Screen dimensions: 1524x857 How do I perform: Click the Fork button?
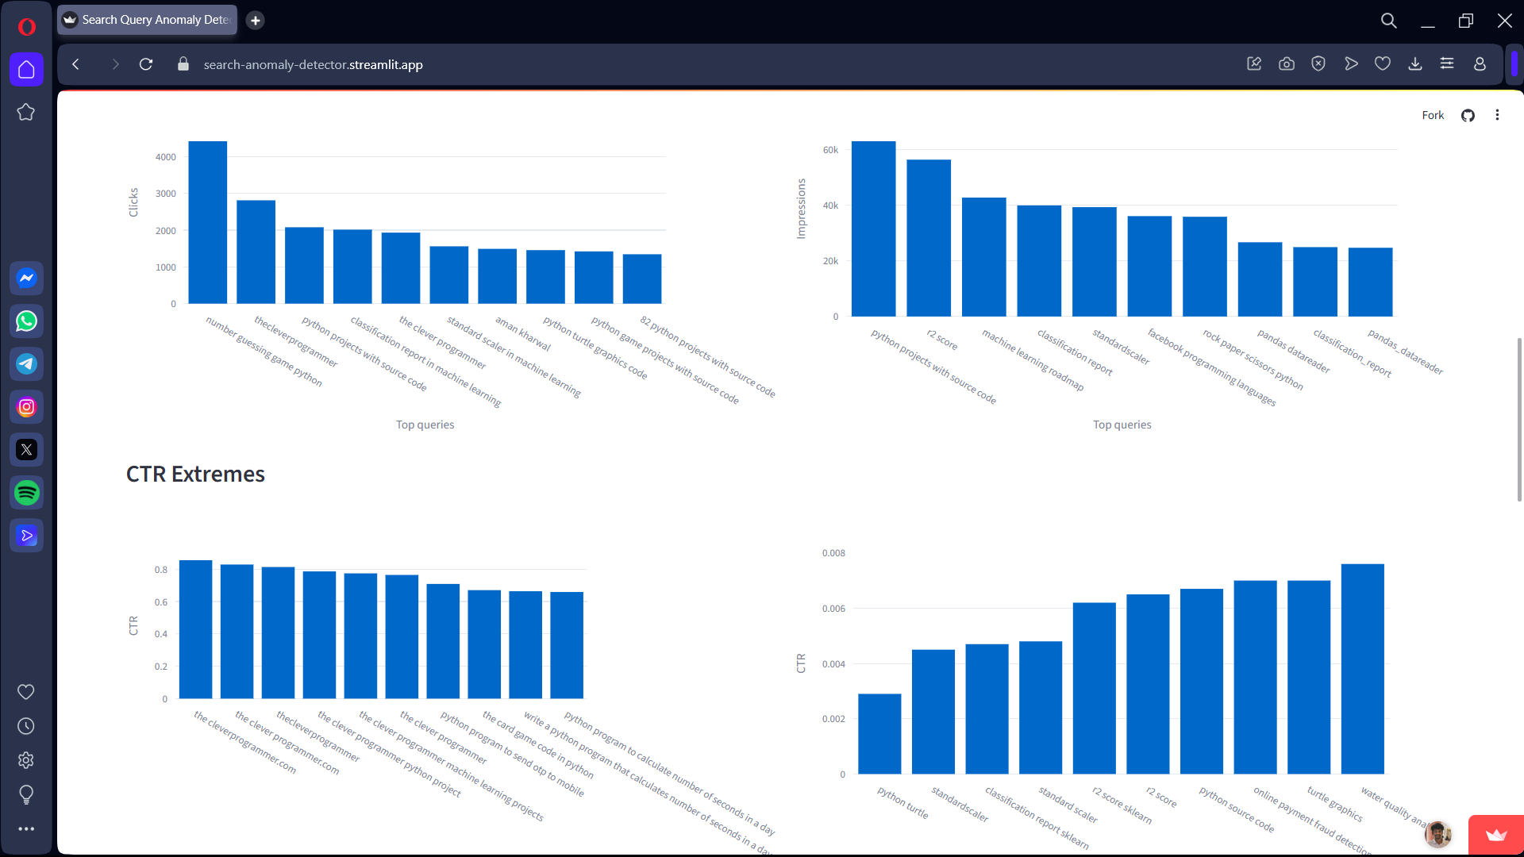pyautogui.click(x=1432, y=116)
